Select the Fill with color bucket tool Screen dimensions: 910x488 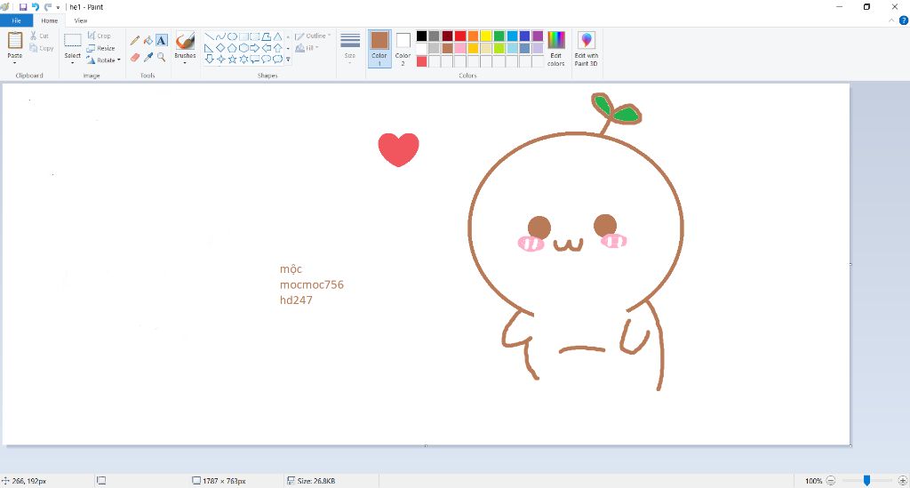tap(148, 41)
